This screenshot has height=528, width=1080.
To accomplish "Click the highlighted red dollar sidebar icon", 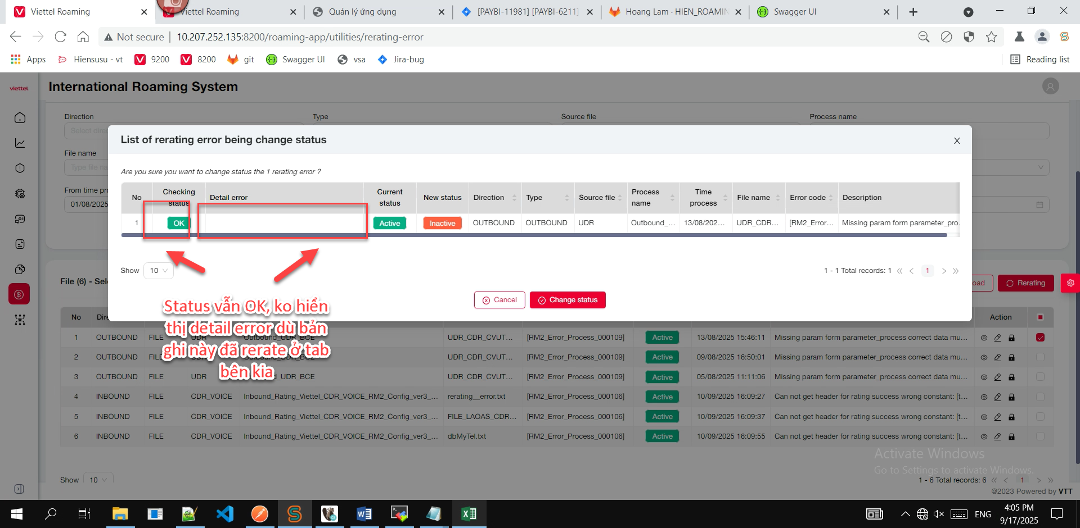I will tap(19, 294).
